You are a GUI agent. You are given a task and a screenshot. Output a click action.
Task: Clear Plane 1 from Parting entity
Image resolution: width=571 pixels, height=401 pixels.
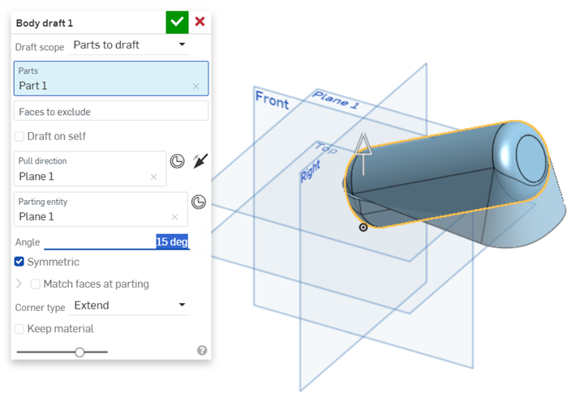coord(175,217)
